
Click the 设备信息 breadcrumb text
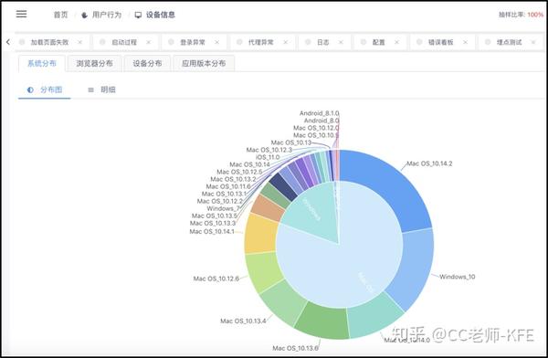(x=161, y=15)
